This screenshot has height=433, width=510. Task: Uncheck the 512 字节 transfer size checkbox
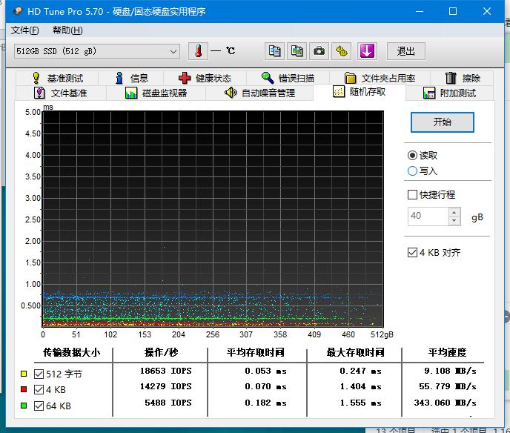pyautogui.click(x=39, y=374)
